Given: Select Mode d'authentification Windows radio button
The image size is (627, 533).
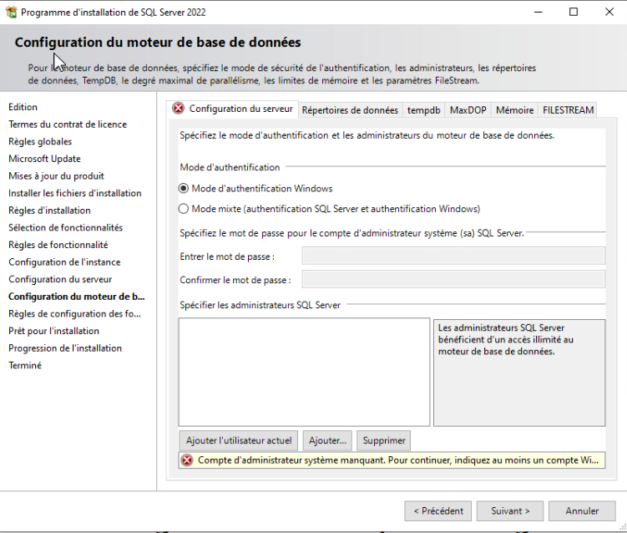Looking at the screenshot, I should pos(183,189).
